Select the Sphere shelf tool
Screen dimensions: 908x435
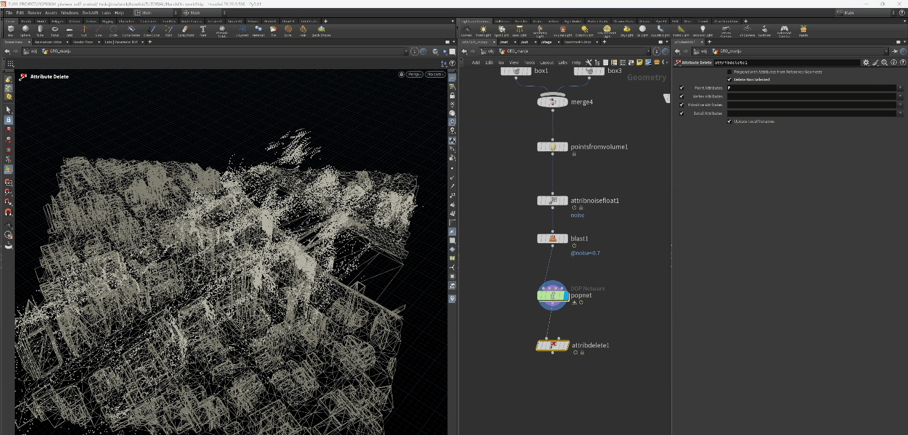click(25, 30)
